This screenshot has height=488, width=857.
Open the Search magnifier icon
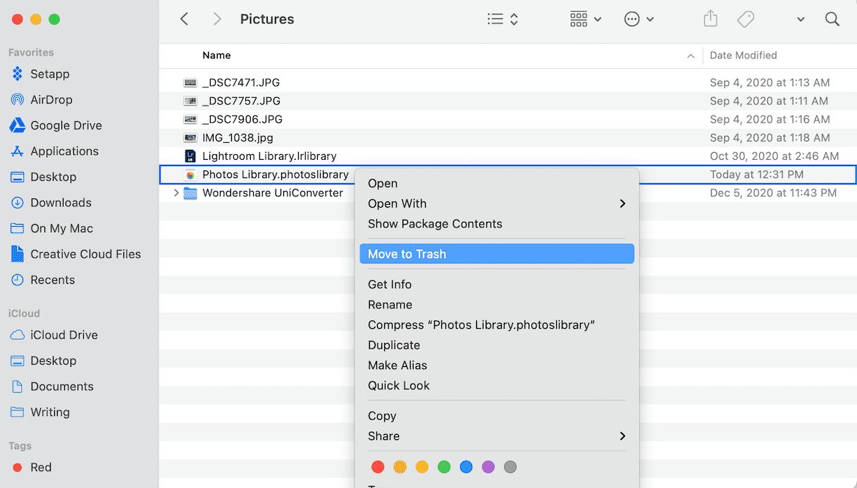832,19
